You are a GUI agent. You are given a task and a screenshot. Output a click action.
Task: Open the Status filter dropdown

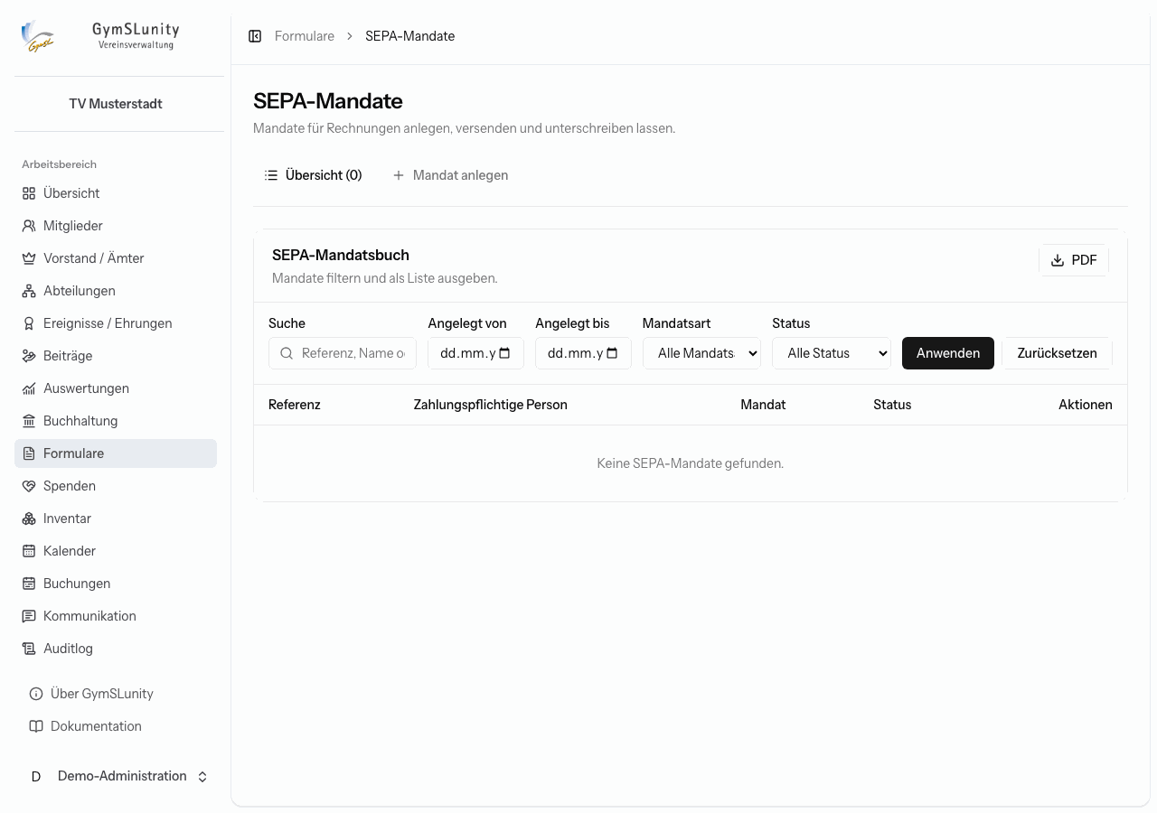[832, 353]
